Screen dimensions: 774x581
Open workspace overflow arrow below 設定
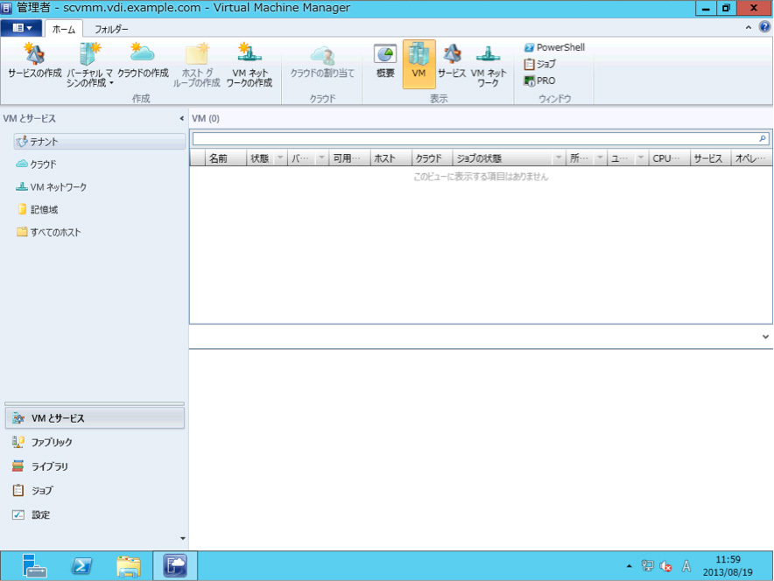(183, 539)
